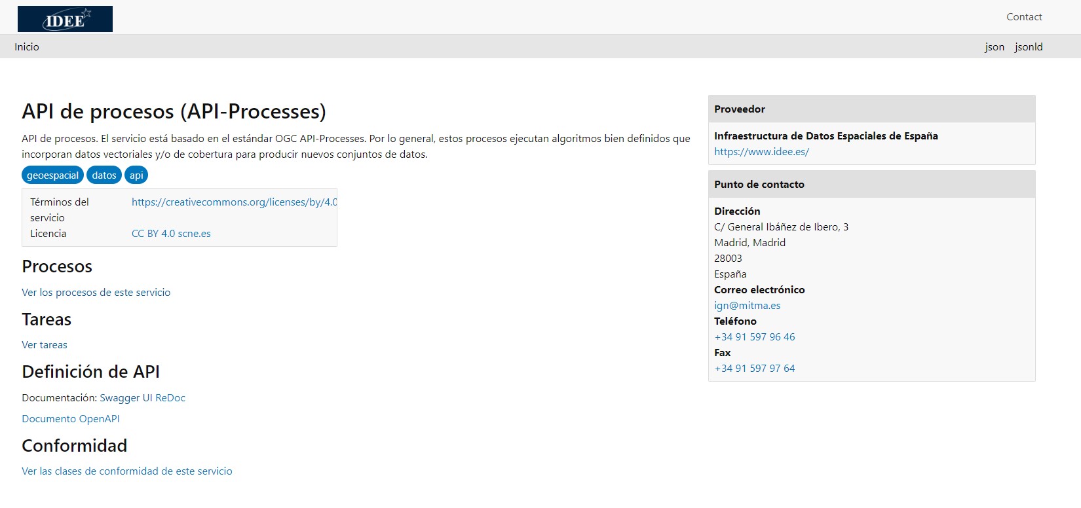
Task: Click the API de procesos main heading
Action: [174, 111]
